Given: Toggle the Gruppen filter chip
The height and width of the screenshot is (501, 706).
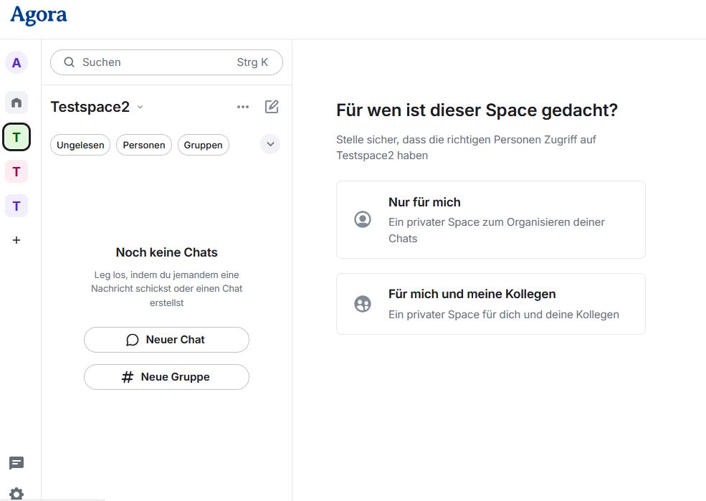Looking at the screenshot, I should [204, 145].
